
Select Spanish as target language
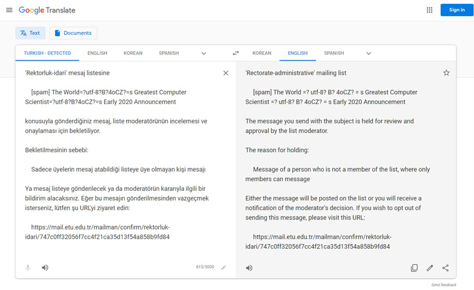[x=334, y=53]
